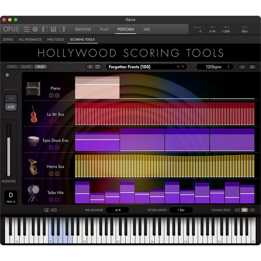
Task: Solo the Piano track
Action: (57, 95)
